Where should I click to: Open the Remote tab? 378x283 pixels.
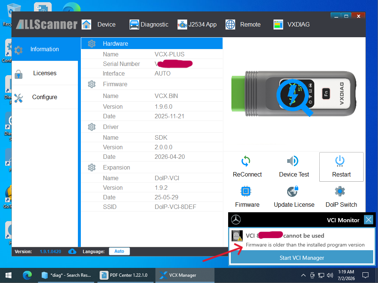click(x=250, y=25)
